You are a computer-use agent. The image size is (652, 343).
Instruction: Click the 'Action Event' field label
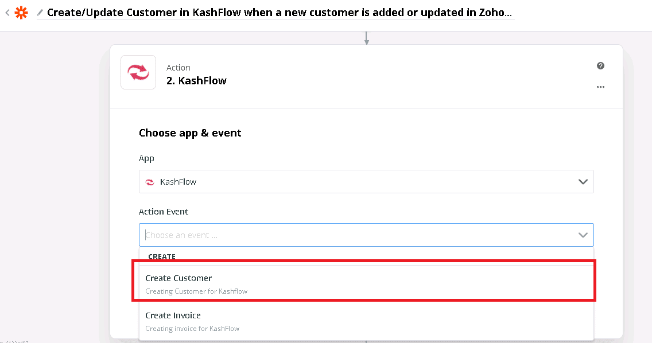(164, 212)
